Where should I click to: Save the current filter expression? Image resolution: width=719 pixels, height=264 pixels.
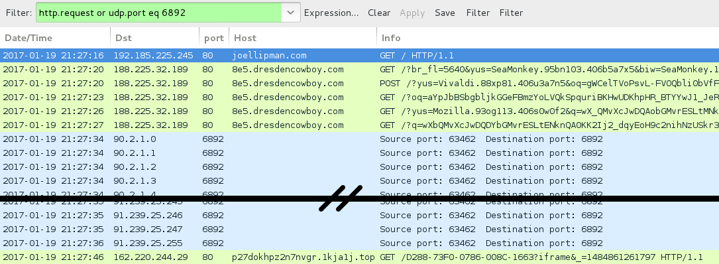[x=445, y=13]
